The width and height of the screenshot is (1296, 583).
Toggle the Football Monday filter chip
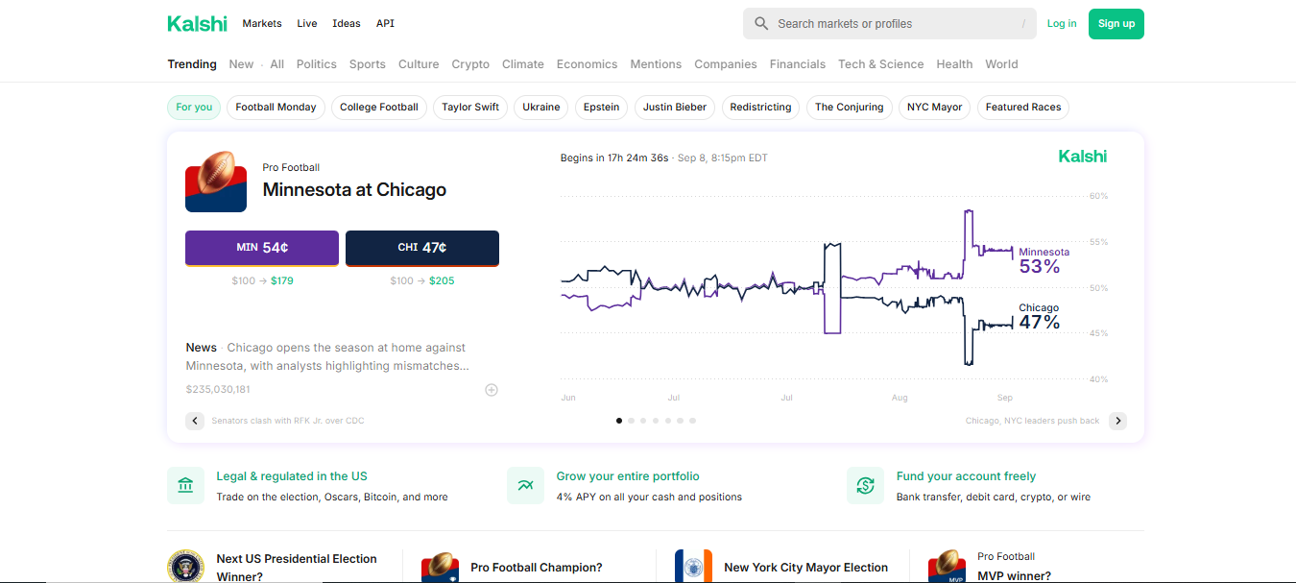(x=276, y=108)
